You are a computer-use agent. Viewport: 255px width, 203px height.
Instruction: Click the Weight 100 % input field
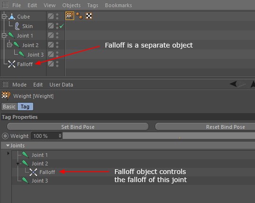point(46,136)
